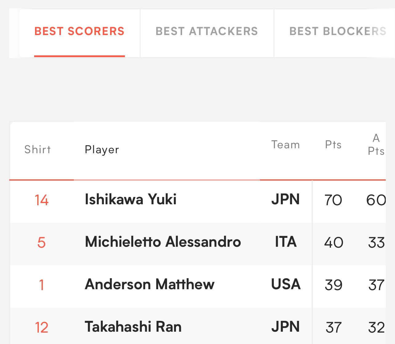This screenshot has height=344, width=395.
Task: Click the A Pts column header
Action: coord(376,145)
